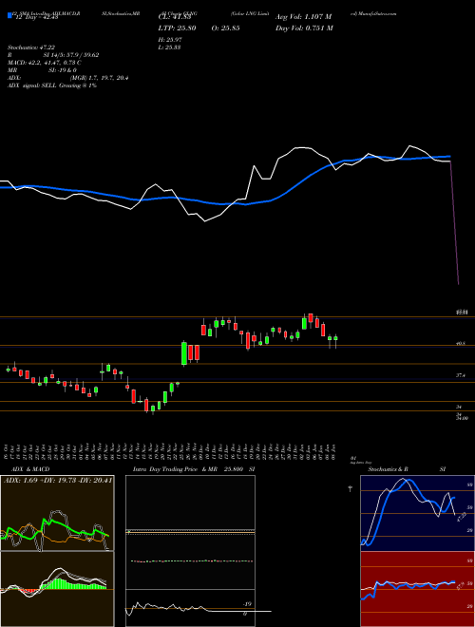
Task: Click the -19 value in intraday panel
Action: click(248, 604)
